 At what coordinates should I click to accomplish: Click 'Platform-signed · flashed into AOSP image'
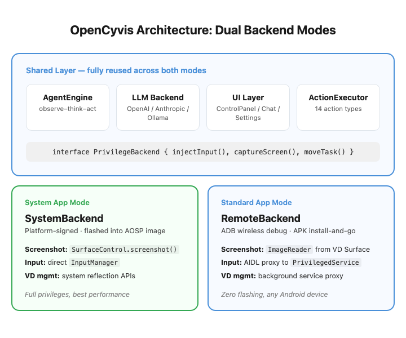coord(95,231)
